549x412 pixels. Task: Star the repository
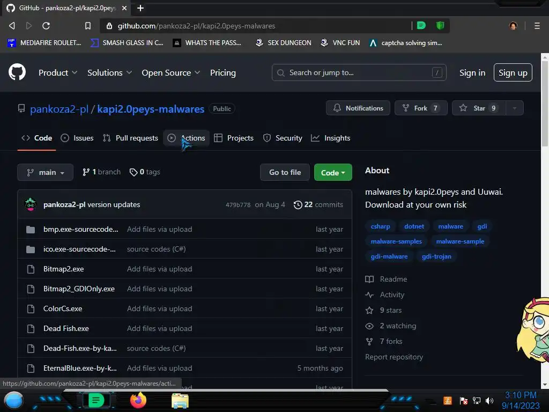pos(479,108)
